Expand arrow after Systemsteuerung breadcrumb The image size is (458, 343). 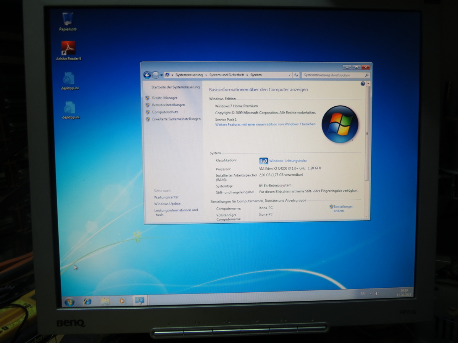click(x=206, y=75)
